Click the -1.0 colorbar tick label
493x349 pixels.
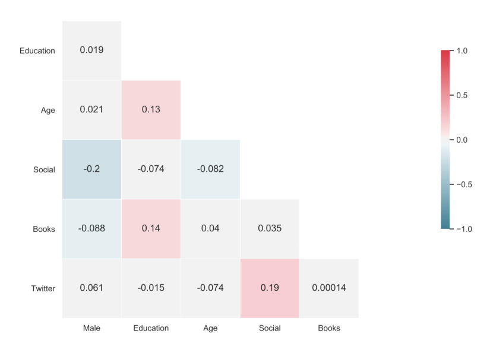460,229
